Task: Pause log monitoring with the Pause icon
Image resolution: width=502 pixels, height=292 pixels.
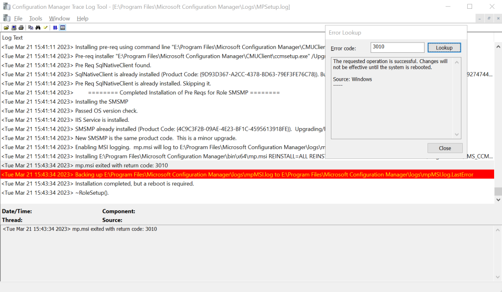Action: click(55, 28)
